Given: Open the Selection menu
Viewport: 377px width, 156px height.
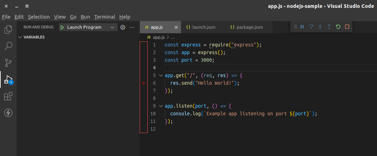Looking at the screenshot, I should tap(39, 17).
